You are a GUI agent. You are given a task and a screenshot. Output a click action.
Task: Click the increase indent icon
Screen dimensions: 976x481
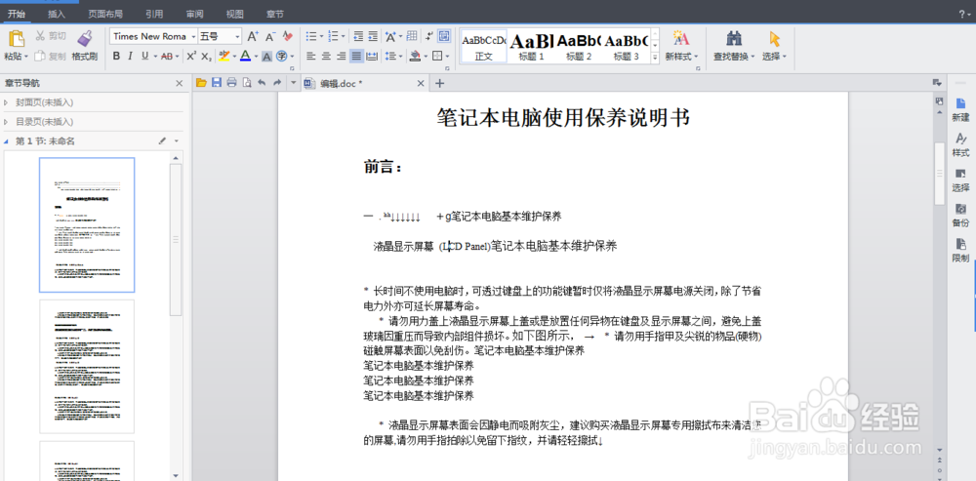(373, 36)
